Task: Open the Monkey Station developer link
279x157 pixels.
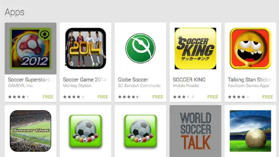Action: coord(77,86)
